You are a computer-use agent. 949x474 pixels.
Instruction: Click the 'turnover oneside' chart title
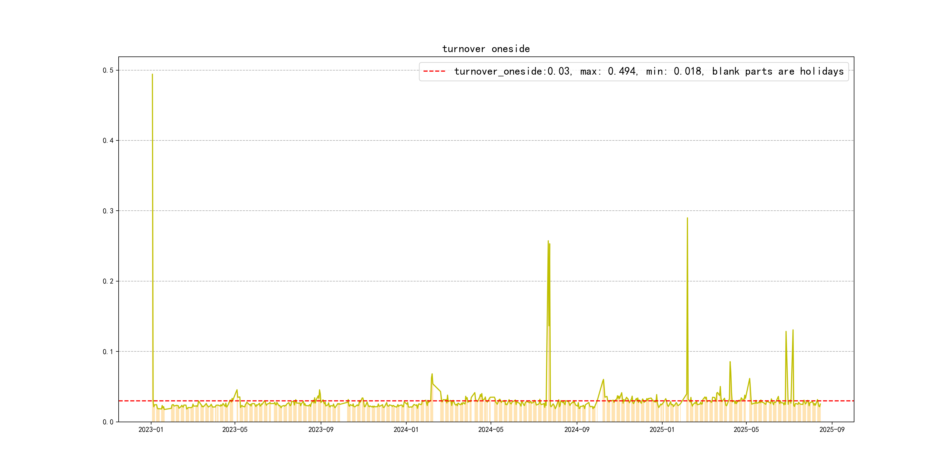coord(486,49)
